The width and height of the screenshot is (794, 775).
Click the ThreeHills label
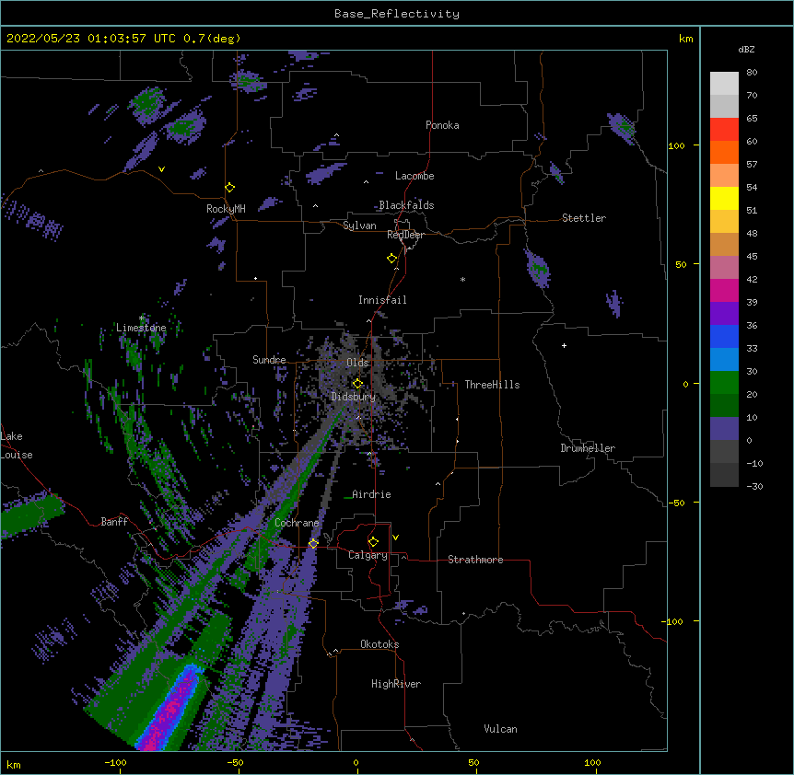(492, 385)
